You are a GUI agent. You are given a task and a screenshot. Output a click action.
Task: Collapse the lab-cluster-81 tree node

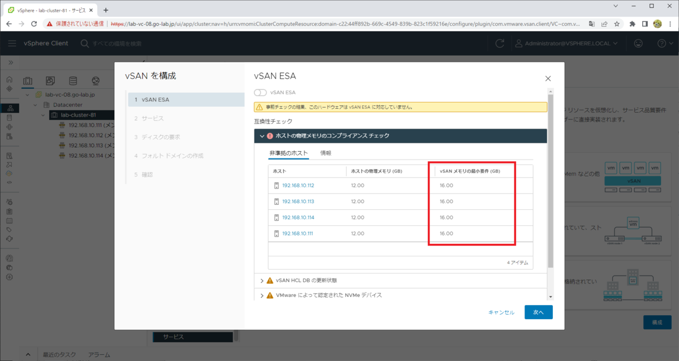(x=42, y=115)
